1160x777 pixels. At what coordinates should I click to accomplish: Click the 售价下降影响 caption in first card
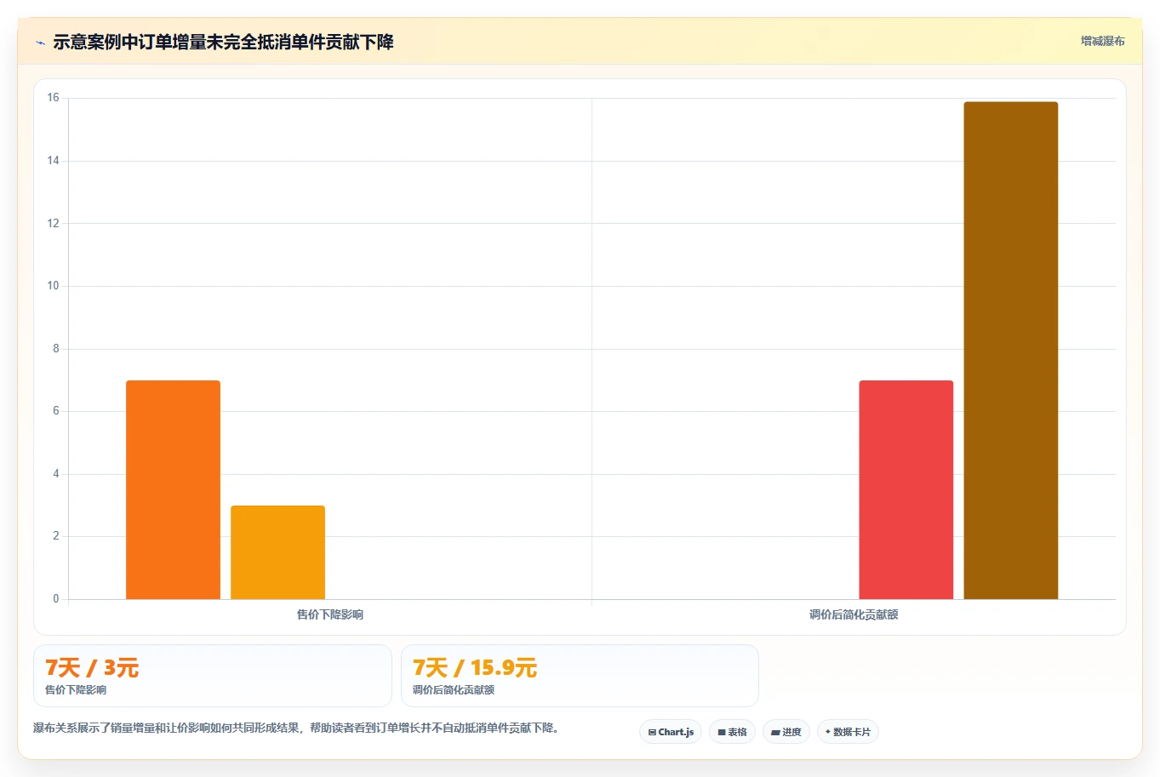pyautogui.click(x=76, y=690)
